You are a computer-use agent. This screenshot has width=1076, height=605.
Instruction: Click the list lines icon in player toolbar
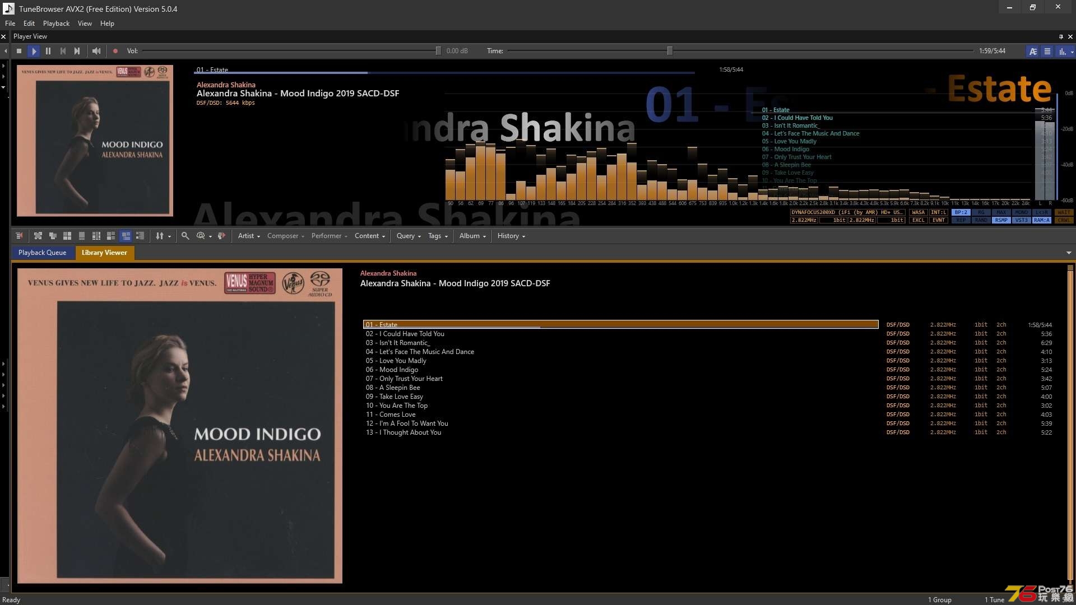[1047, 51]
